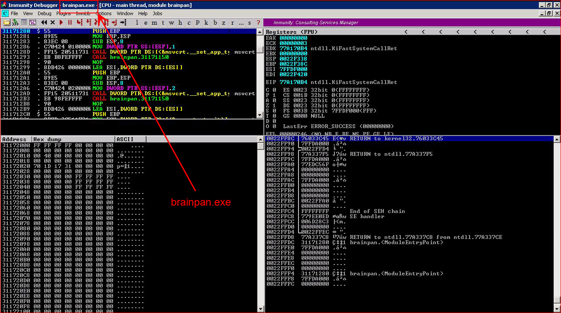Open the View menu
Image resolution: width=561 pixels, height=313 pixels.
[28, 13]
